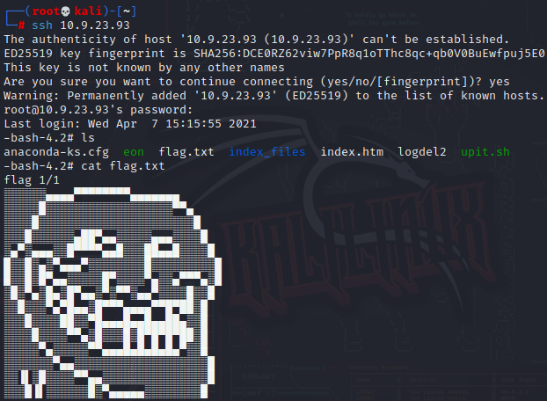Click the Last login timestamp line

coord(130,124)
